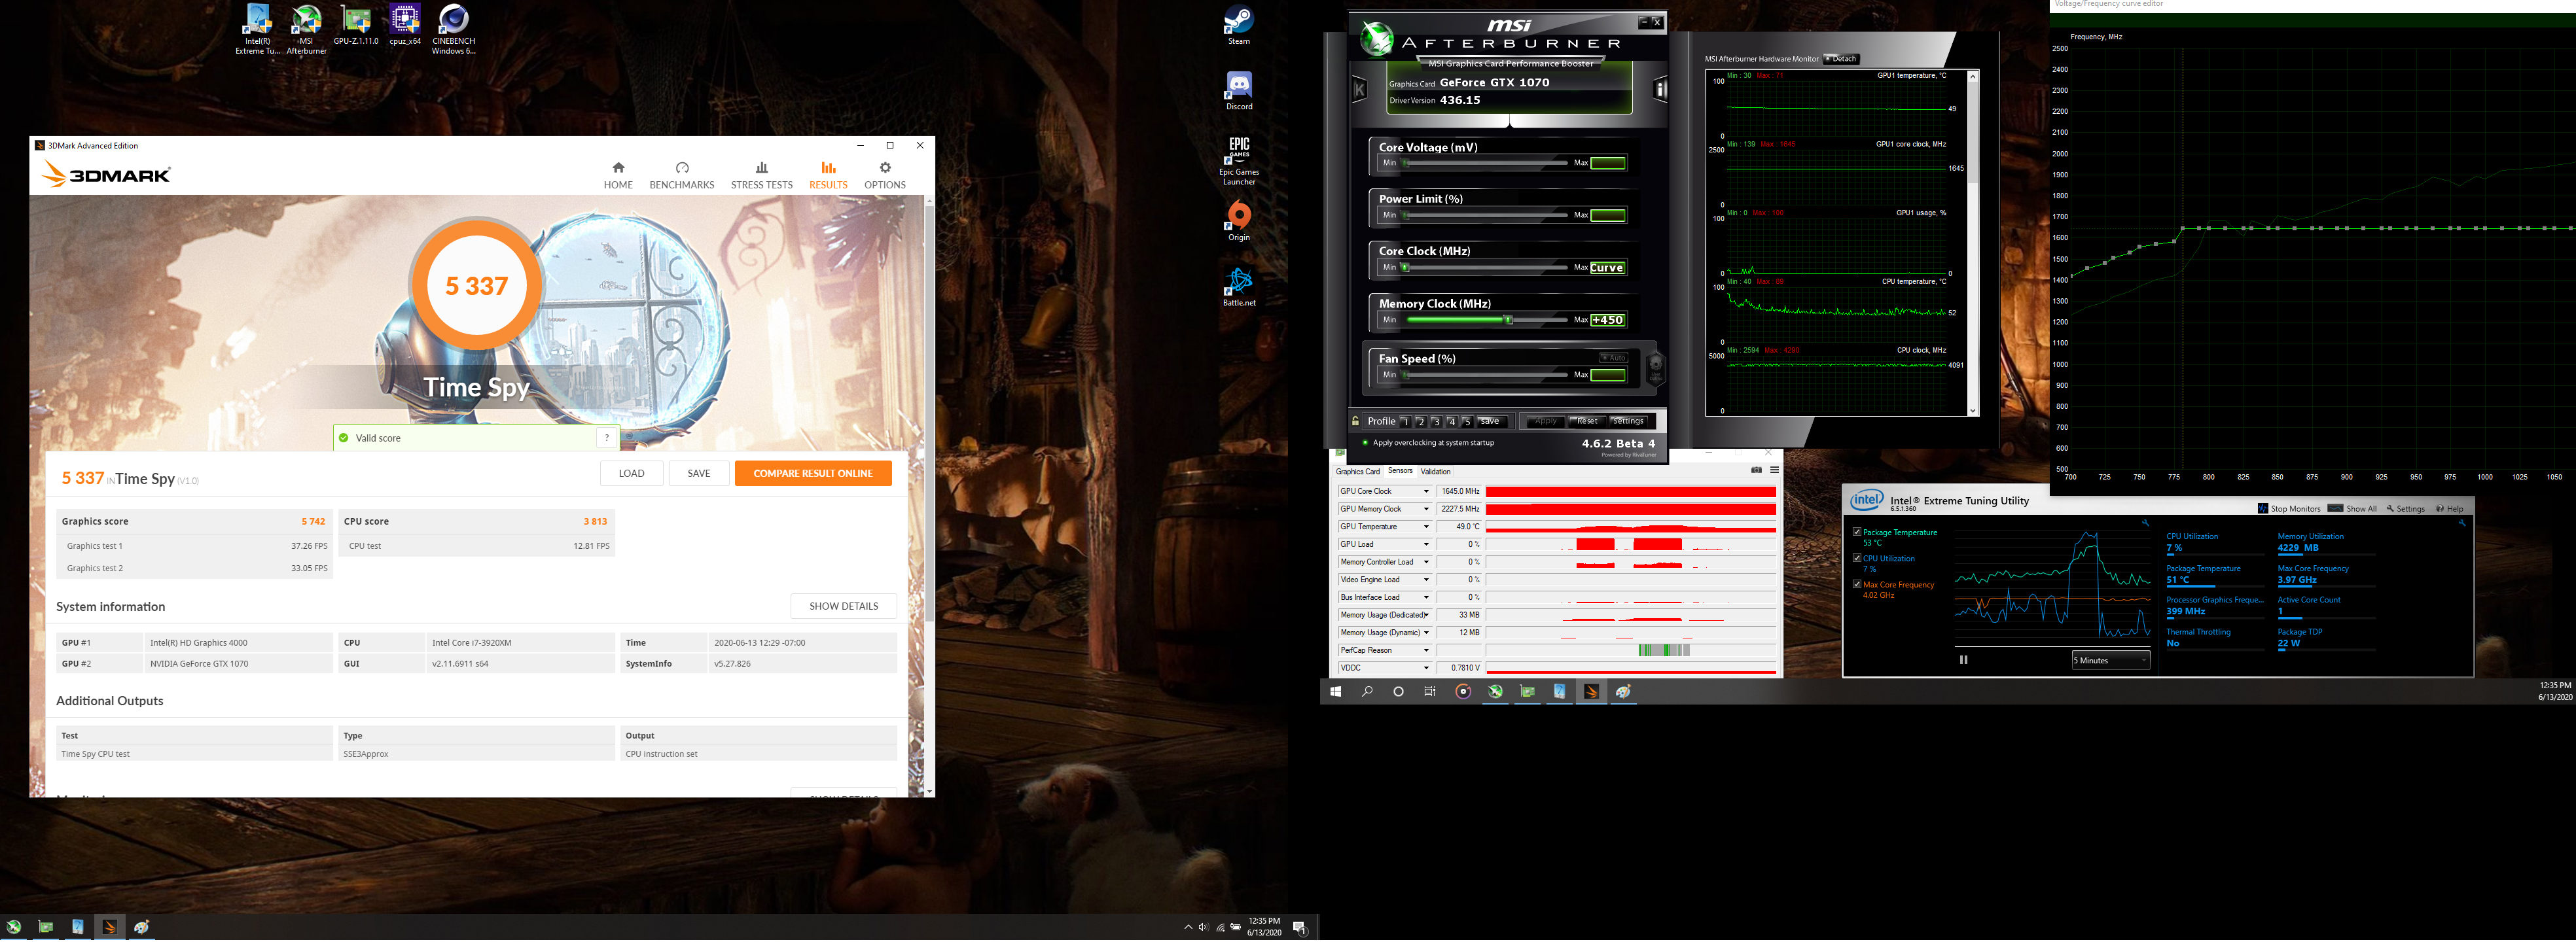The width and height of the screenshot is (2576, 942).
Task: Toggle fan speed Auto button
Action: (x=1613, y=357)
